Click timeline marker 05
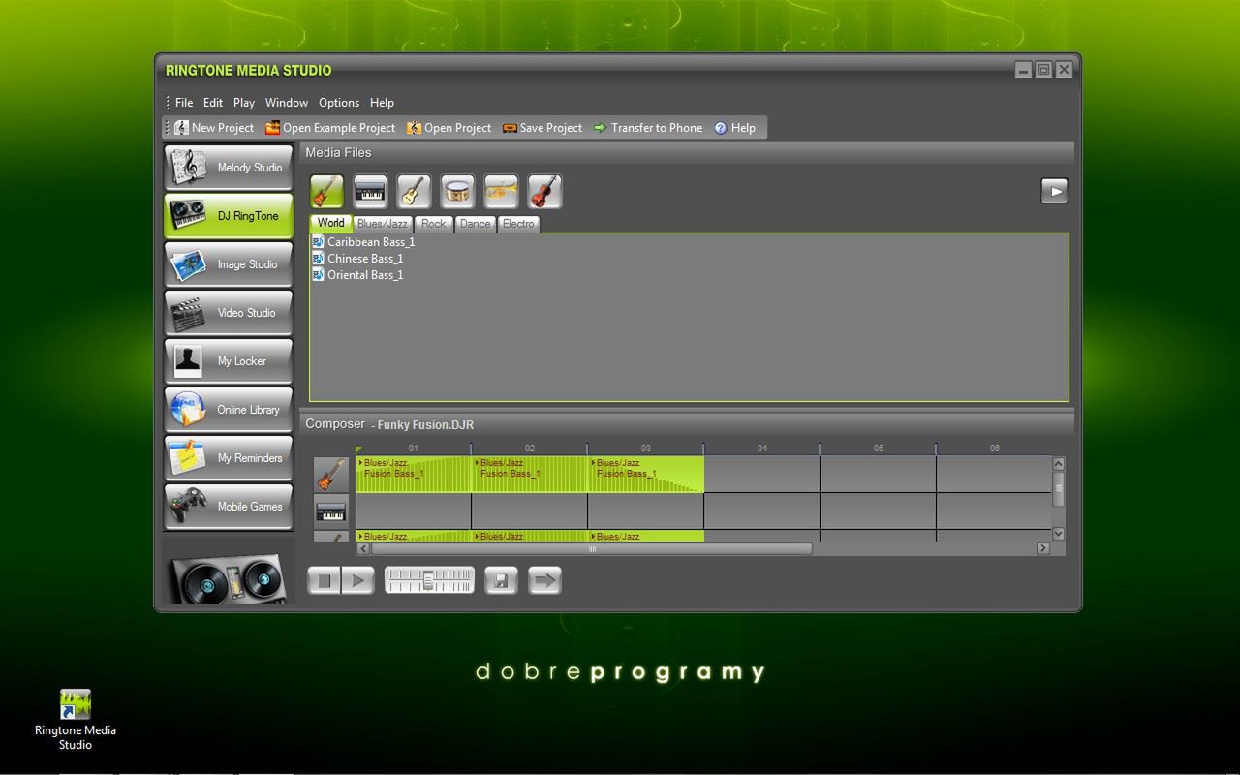This screenshot has width=1240, height=775. pos(879,449)
